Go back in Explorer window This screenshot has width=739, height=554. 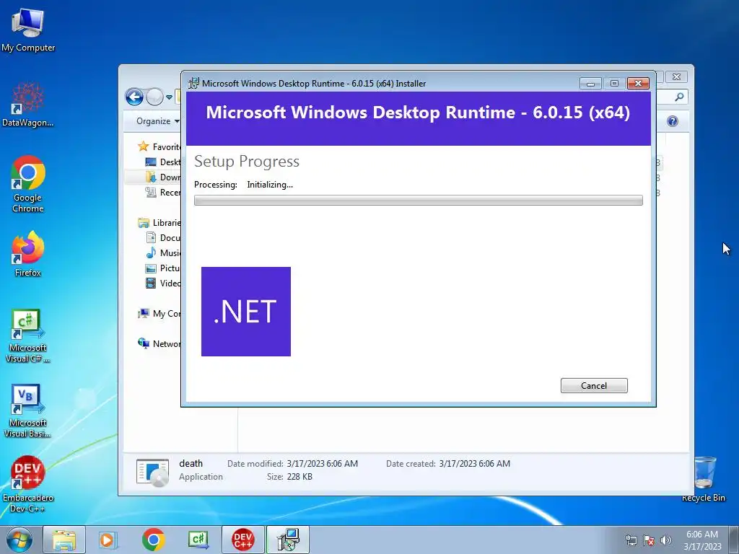pyautogui.click(x=134, y=97)
